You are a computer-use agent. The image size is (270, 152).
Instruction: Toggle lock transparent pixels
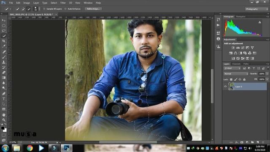pyautogui.click(x=231, y=79)
